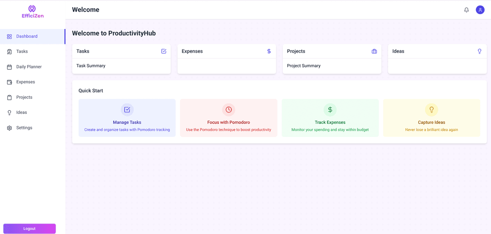Open Tasks from the sidebar
The height and width of the screenshot is (234, 491).
pos(22,52)
